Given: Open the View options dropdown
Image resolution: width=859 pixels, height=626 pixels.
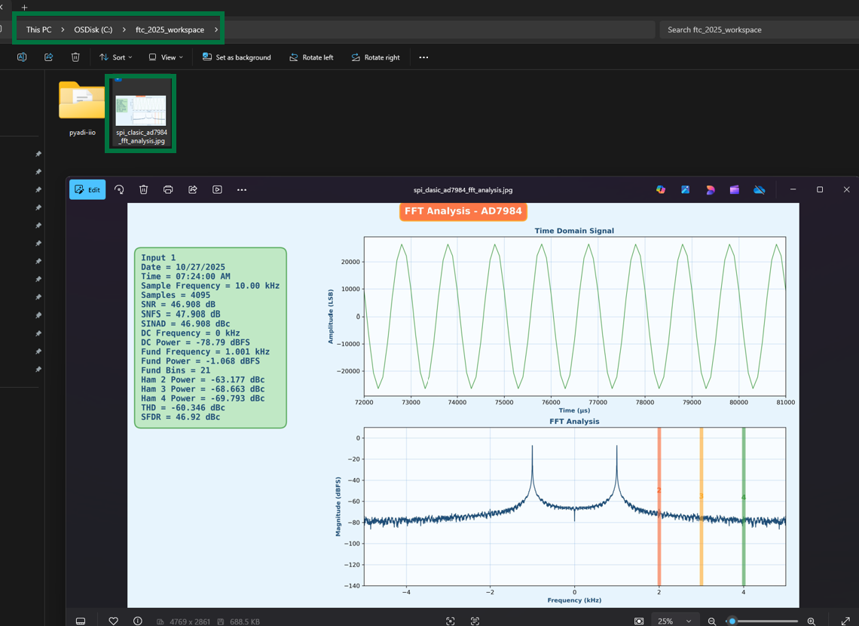Looking at the screenshot, I should [164, 57].
